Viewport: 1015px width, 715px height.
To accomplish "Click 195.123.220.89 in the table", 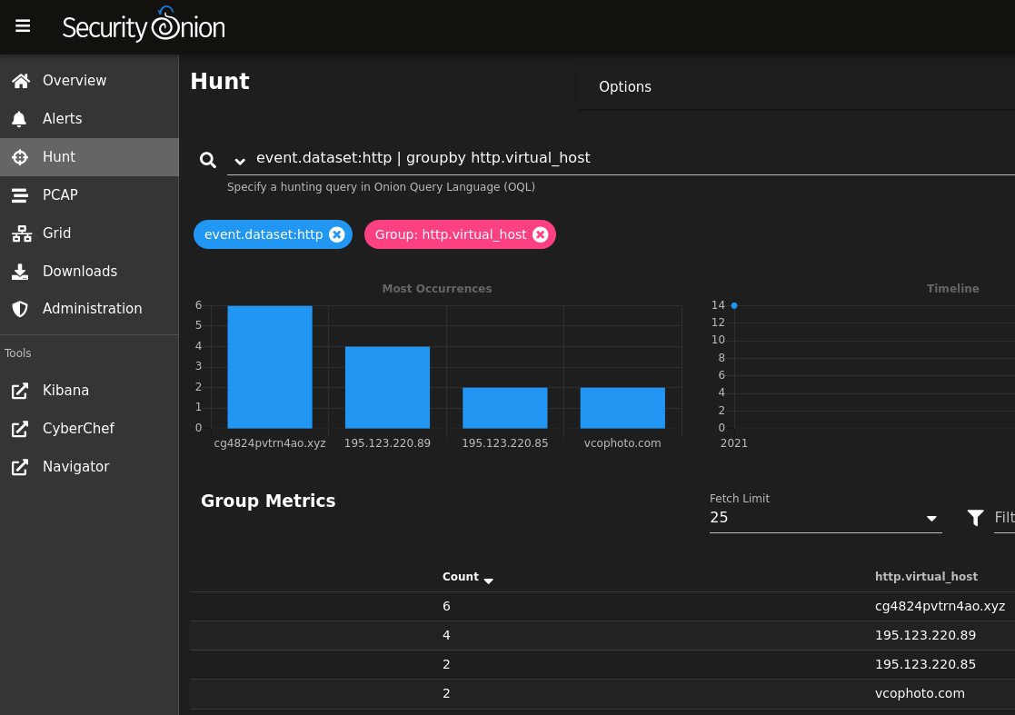I will pyautogui.click(x=926, y=635).
